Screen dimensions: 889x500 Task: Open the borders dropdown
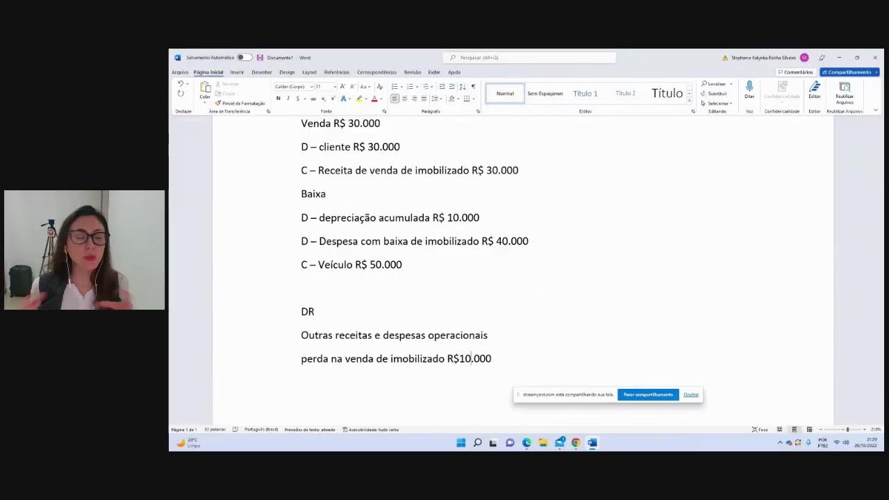click(x=474, y=99)
